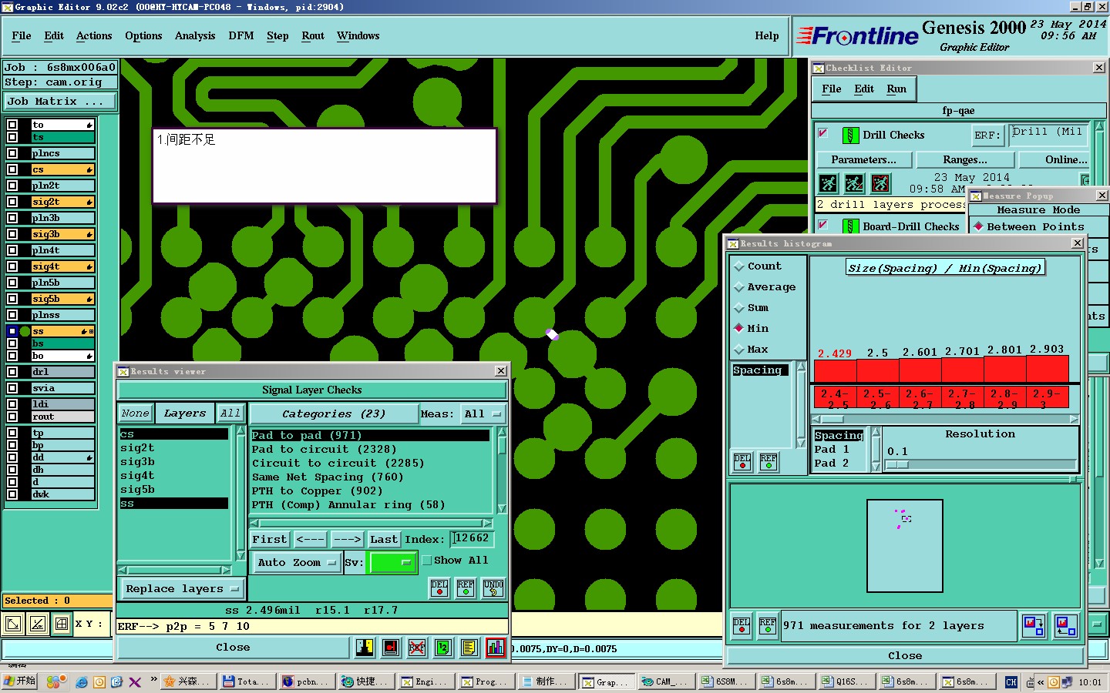Click the layers list scroll-down arrow
This screenshot has width=1110, height=693.
[x=240, y=556]
